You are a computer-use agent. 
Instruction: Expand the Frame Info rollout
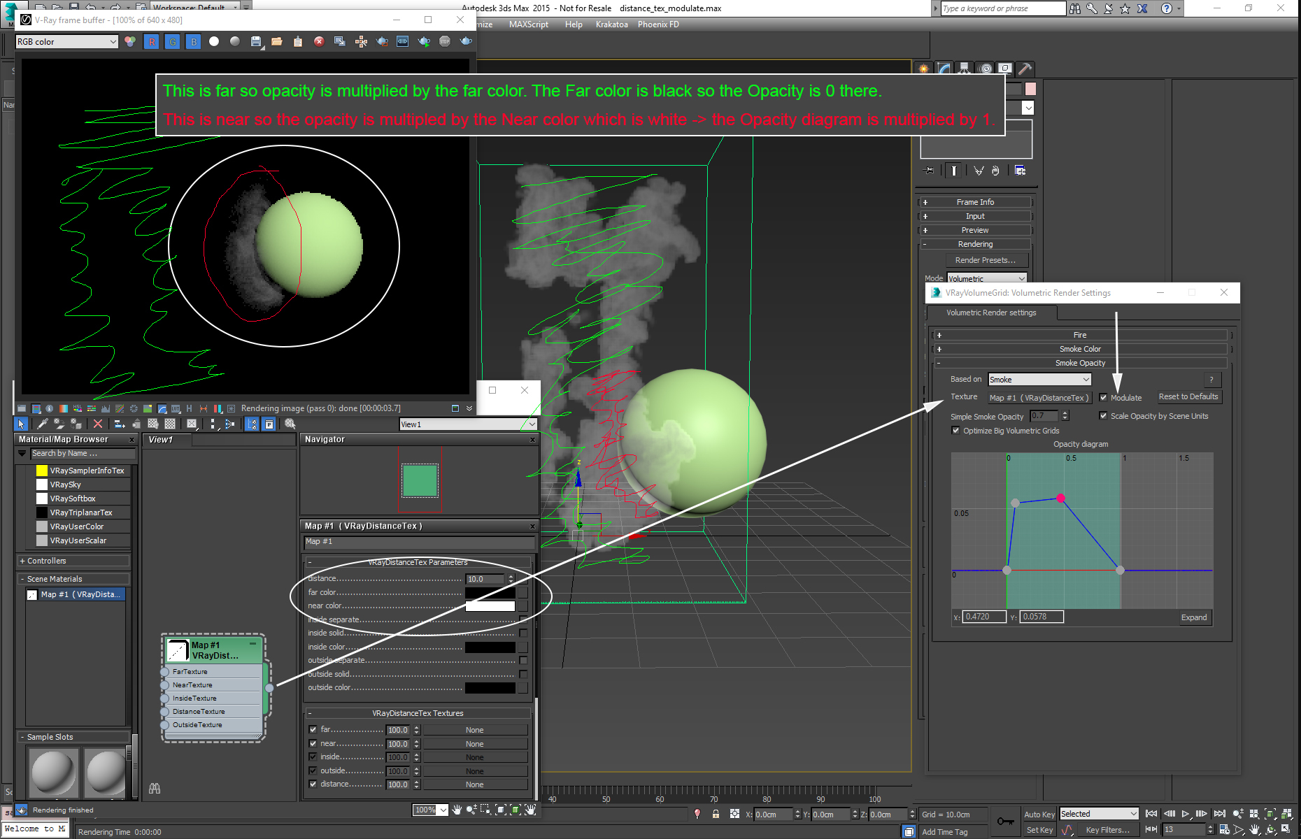point(975,202)
